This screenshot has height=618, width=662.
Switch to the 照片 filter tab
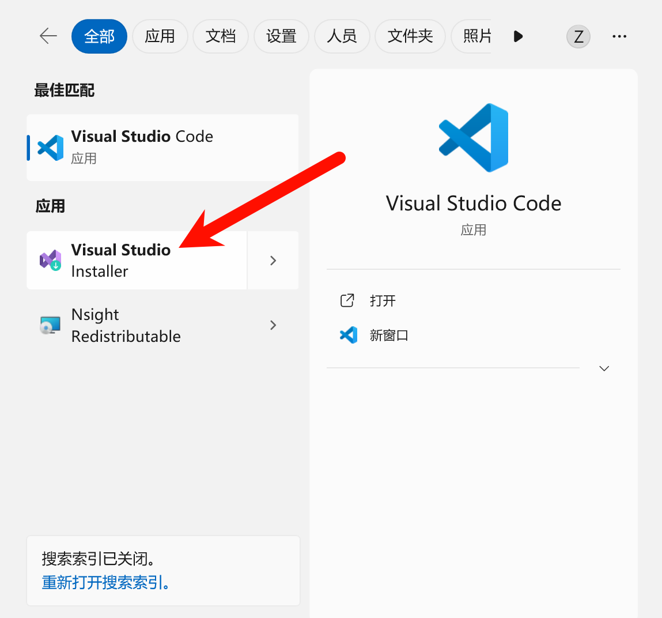click(472, 36)
